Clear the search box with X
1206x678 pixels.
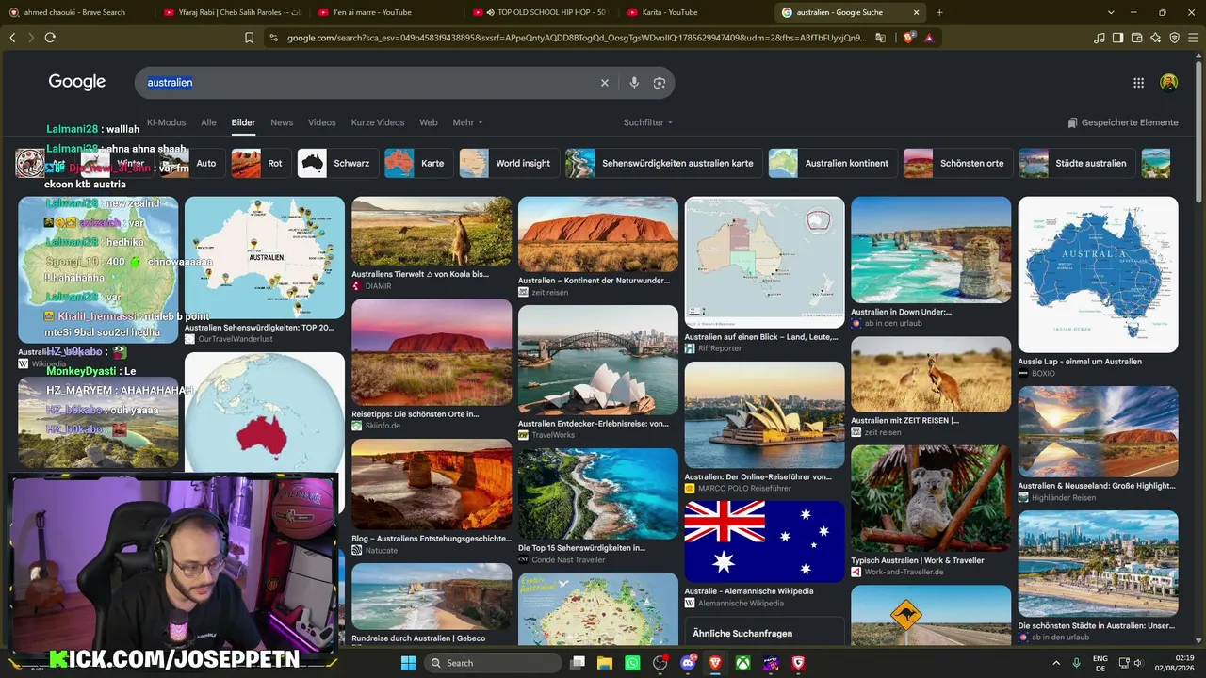click(605, 83)
